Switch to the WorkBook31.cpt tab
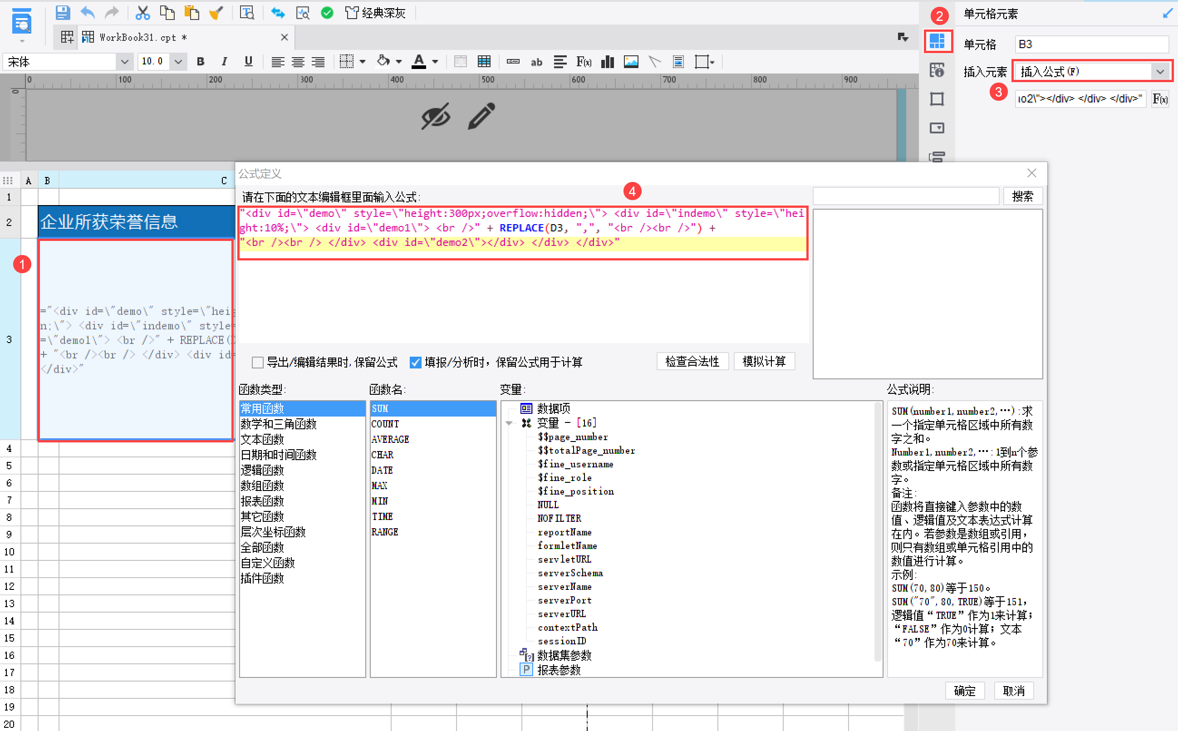Image resolution: width=1178 pixels, height=731 pixels. [142, 37]
